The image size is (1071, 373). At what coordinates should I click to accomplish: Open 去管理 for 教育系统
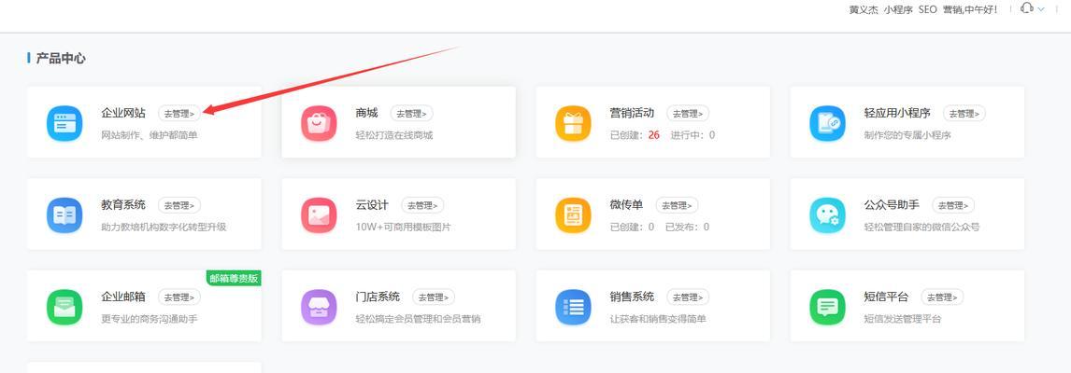point(179,204)
